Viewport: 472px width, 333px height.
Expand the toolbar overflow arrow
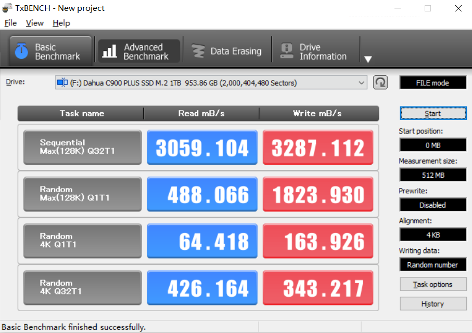pyautogui.click(x=368, y=59)
